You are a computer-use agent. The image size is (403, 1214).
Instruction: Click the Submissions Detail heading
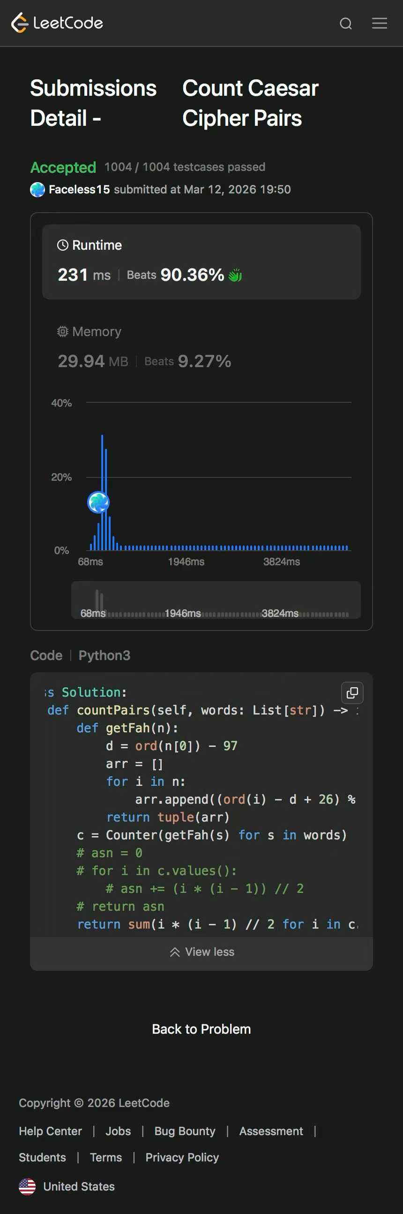pyautogui.click(x=93, y=103)
